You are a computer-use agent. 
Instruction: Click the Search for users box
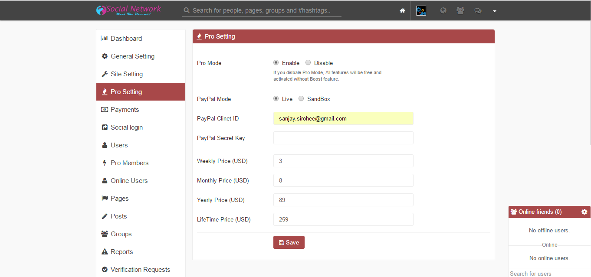point(549,274)
